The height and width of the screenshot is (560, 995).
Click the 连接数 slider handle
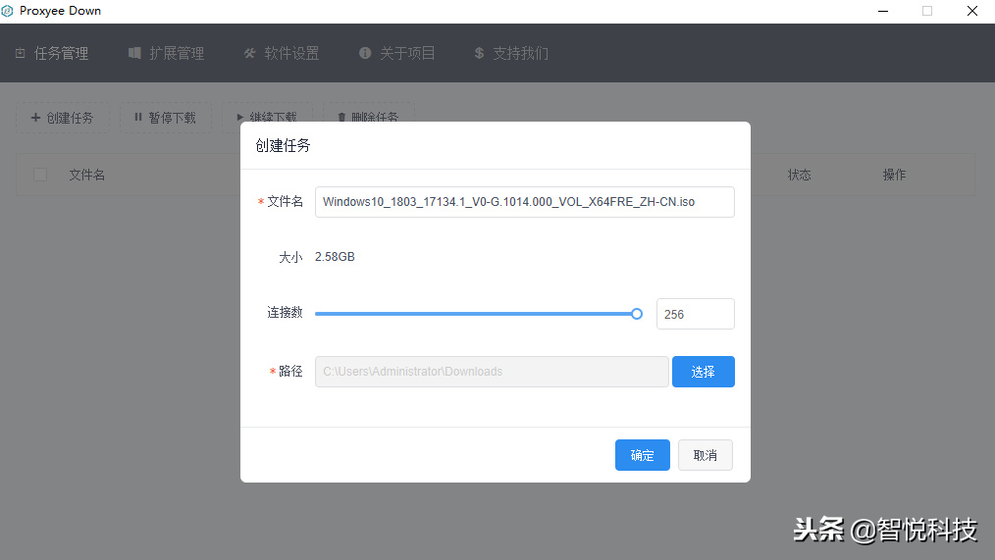click(x=637, y=314)
